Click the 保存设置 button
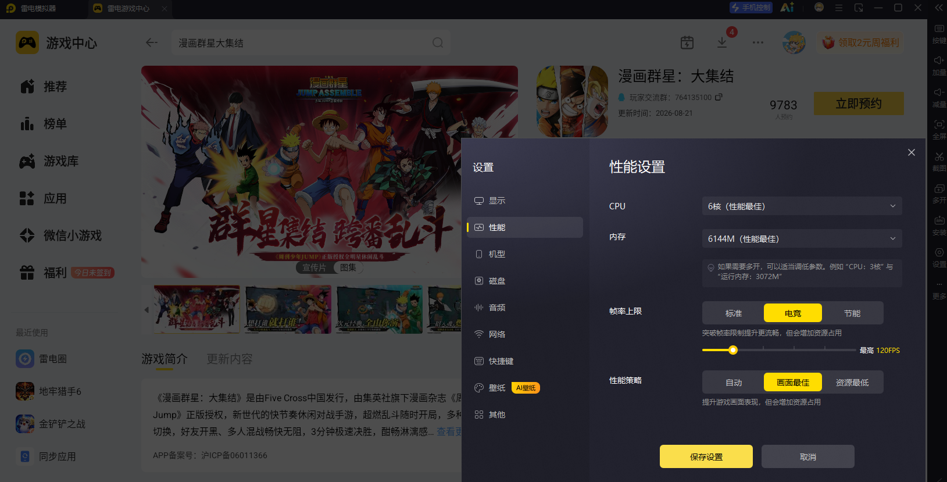 tap(706, 456)
